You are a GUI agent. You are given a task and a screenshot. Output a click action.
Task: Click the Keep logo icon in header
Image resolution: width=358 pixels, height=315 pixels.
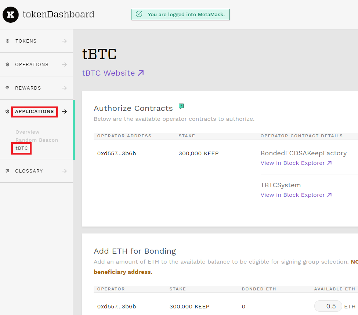click(11, 15)
